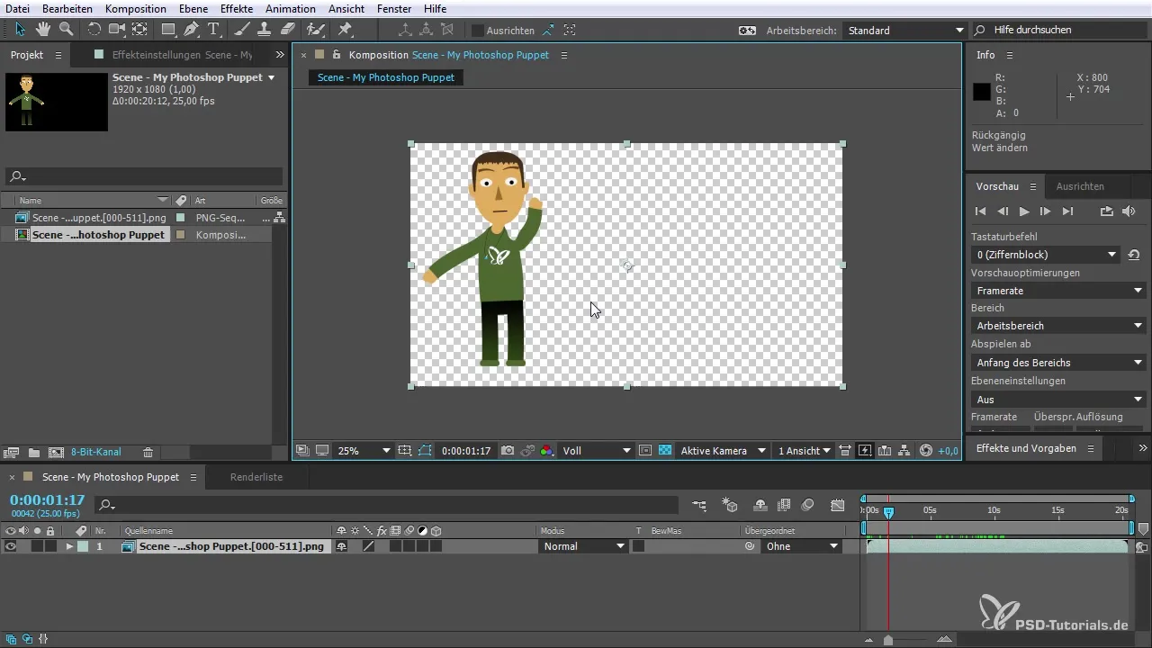Open the Arbeitsbereich Standard dropdown
This screenshot has width=1152, height=648.
[x=904, y=30]
